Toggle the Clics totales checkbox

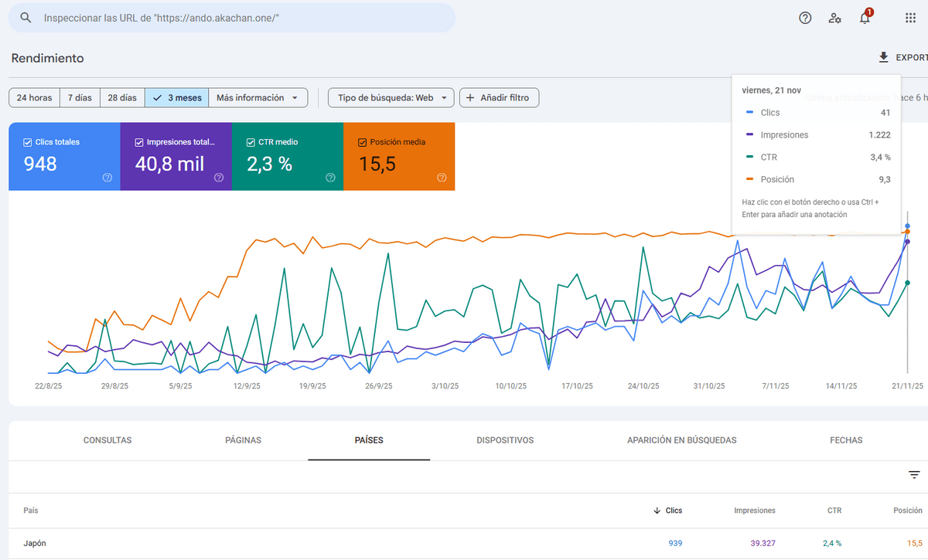28,142
